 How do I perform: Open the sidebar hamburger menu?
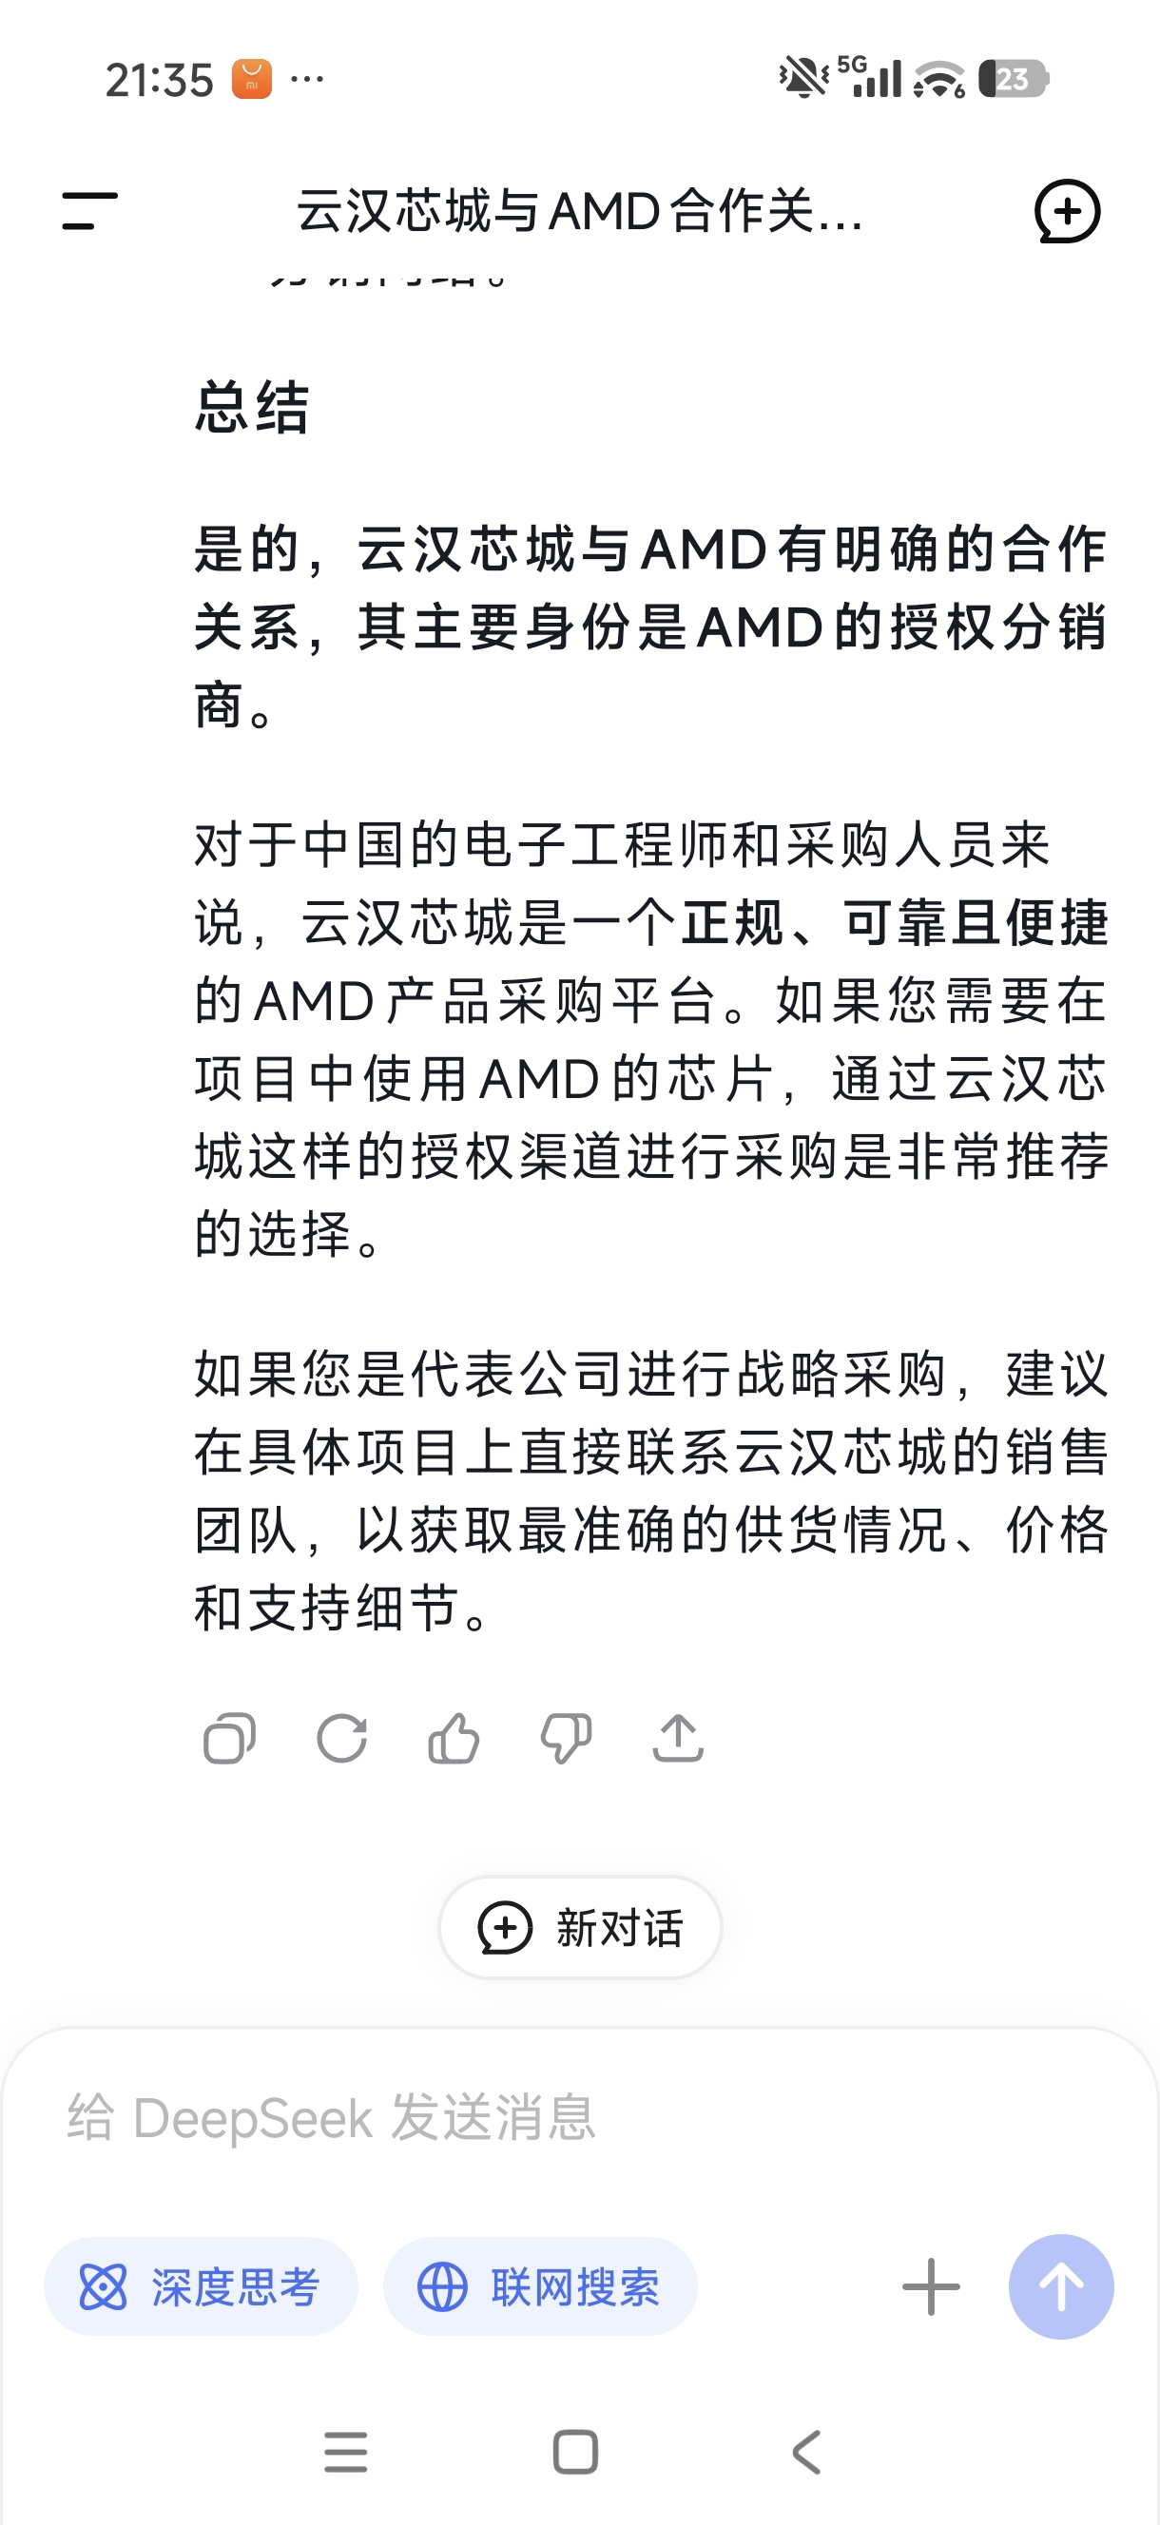[x=89, y=211]
